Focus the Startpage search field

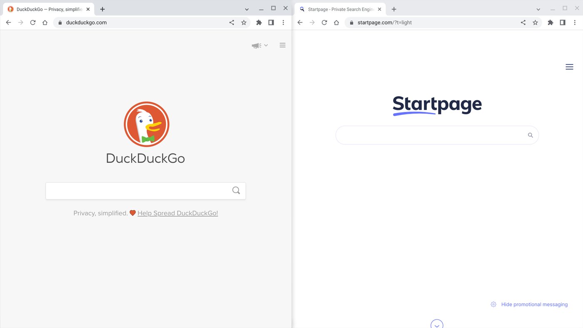(x=437, y=135)
